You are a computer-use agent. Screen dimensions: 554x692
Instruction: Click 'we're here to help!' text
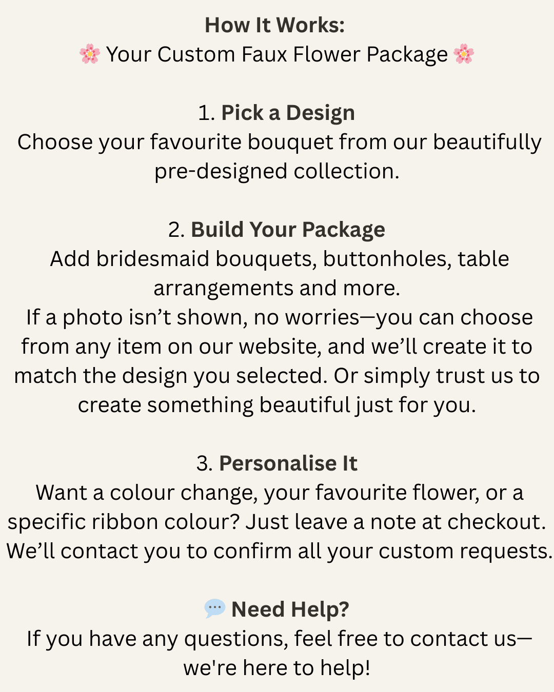coord(277,668)
